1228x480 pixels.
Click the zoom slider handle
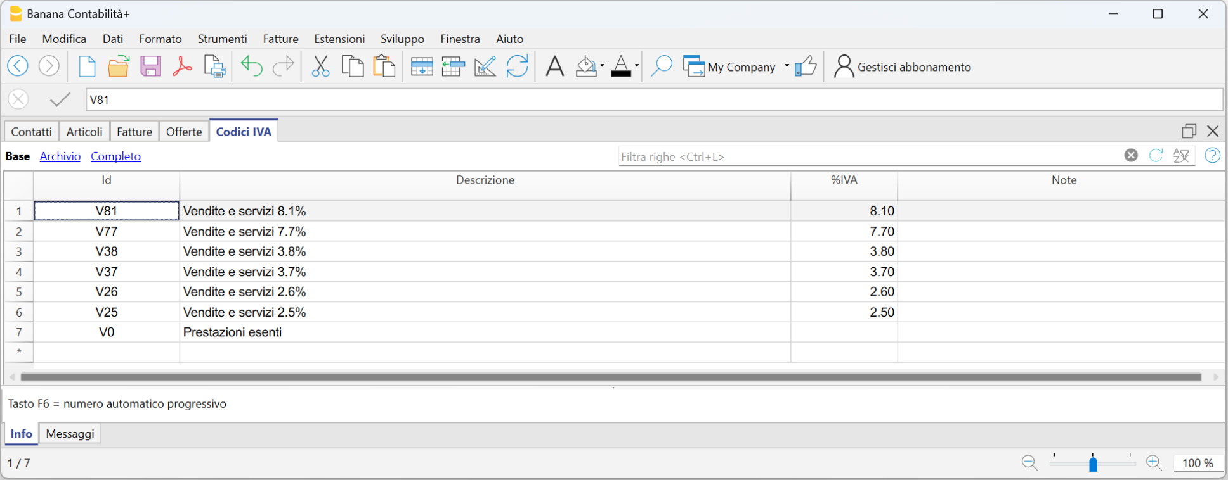point(1093,464)
